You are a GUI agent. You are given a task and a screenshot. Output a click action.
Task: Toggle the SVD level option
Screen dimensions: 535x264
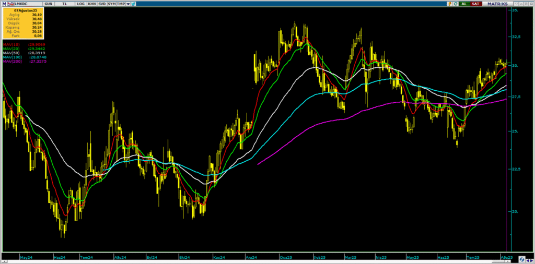tap(102, 4)
